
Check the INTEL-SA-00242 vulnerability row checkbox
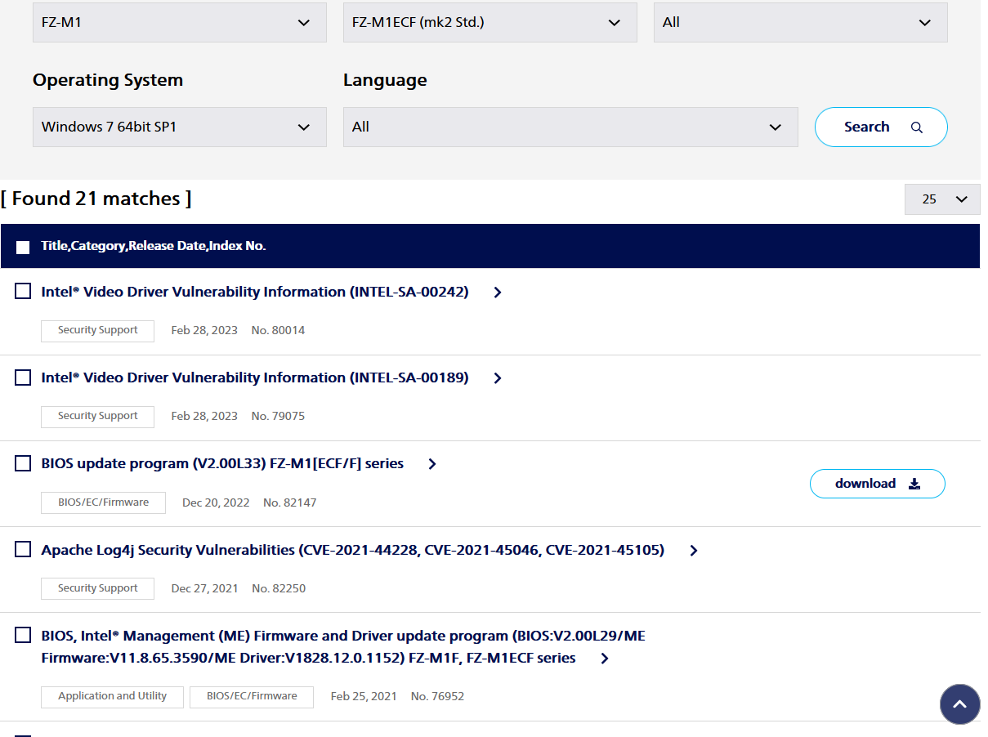[23, 291]
